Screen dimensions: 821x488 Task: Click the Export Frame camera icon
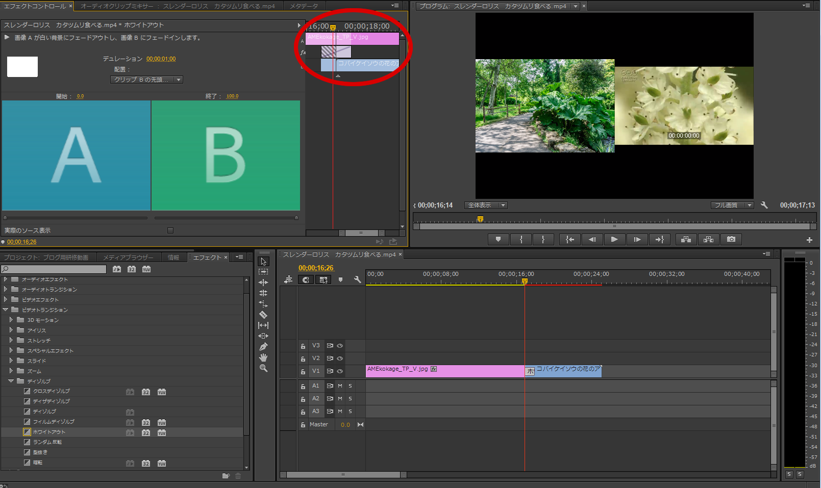tap(731, 239)
